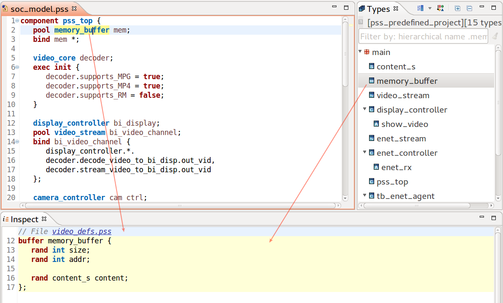Open the sort types icon in Types panel
The image size is (503, 303).
(x=420, y=8)
